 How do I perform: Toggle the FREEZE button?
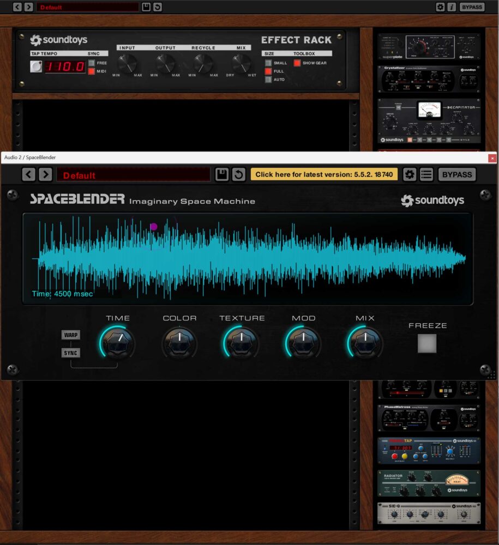coord(427,343)
